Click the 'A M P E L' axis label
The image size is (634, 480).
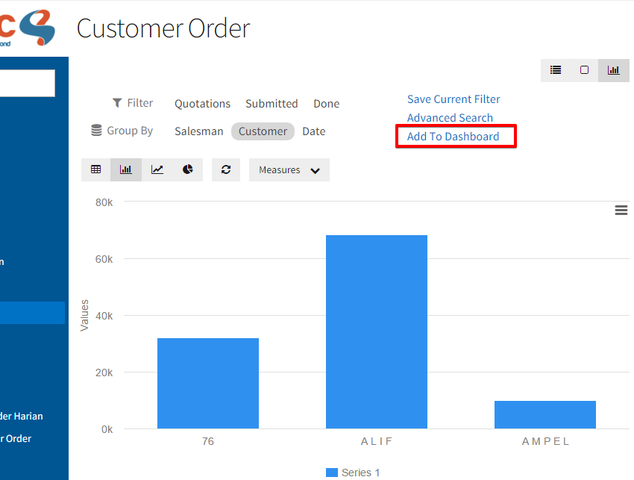point(545,441)
